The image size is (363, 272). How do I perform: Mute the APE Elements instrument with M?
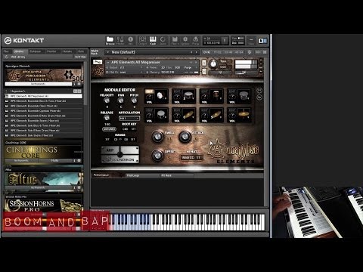204,72
